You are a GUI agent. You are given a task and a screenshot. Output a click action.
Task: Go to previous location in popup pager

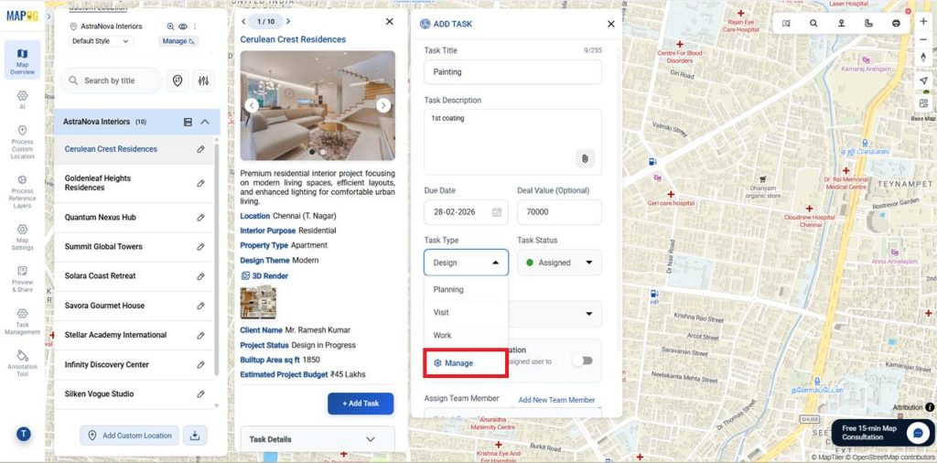tap(243, 22)
